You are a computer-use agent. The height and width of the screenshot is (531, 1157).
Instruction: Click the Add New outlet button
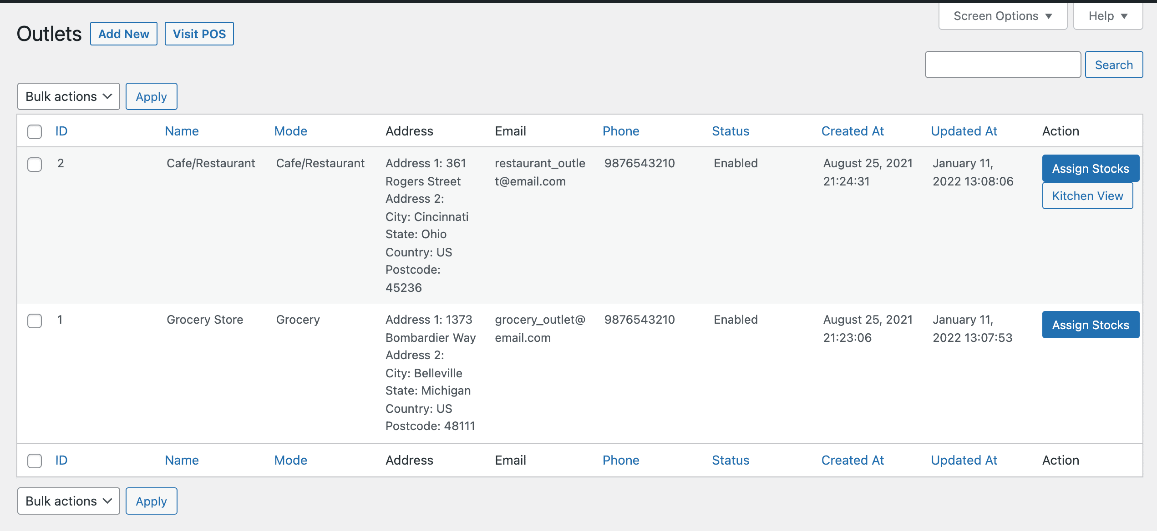click(x=123, y=34)
